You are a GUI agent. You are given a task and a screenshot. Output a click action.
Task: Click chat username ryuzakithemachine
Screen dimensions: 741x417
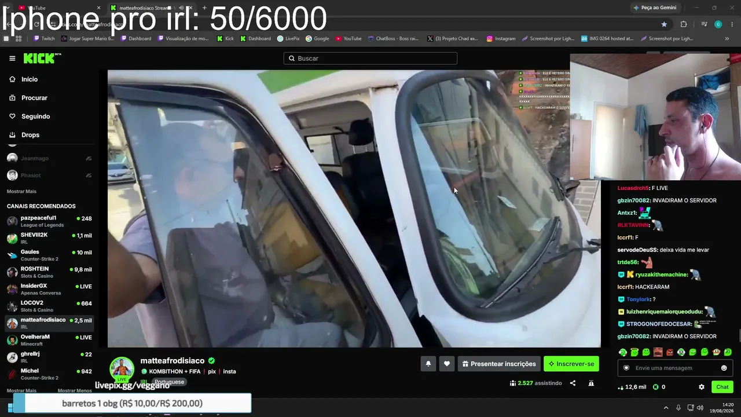pyautogui.click(x=661, y=275)
